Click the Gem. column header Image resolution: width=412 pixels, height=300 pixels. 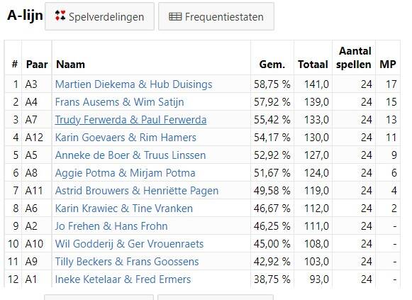coord(272,65)
